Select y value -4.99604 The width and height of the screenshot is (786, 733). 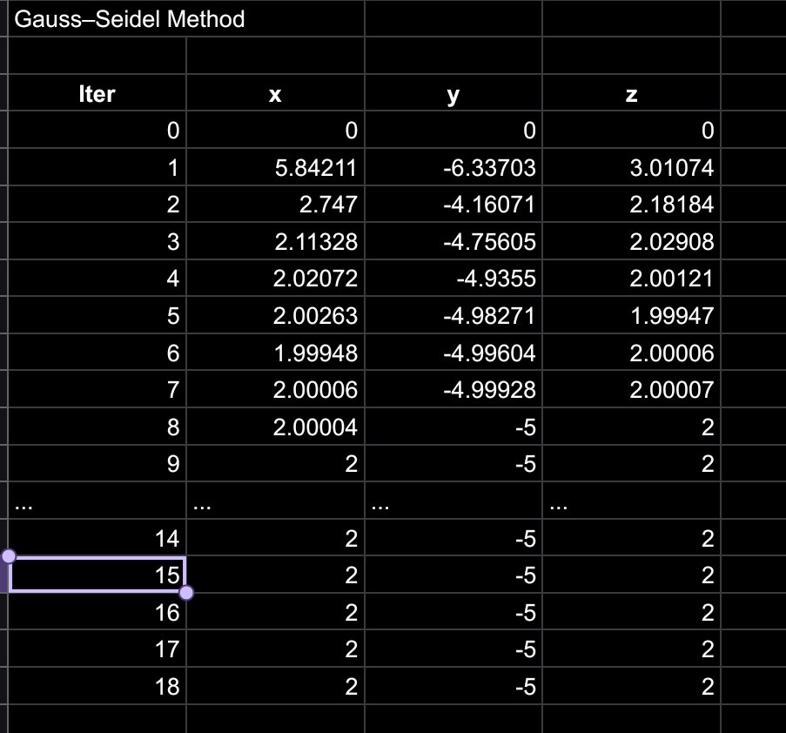(453, 353)
